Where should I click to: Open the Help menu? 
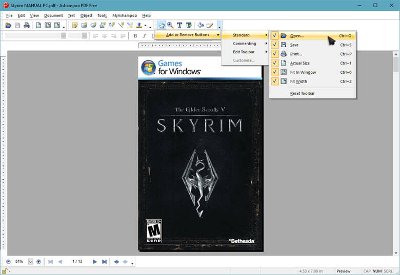pos(147,15)
